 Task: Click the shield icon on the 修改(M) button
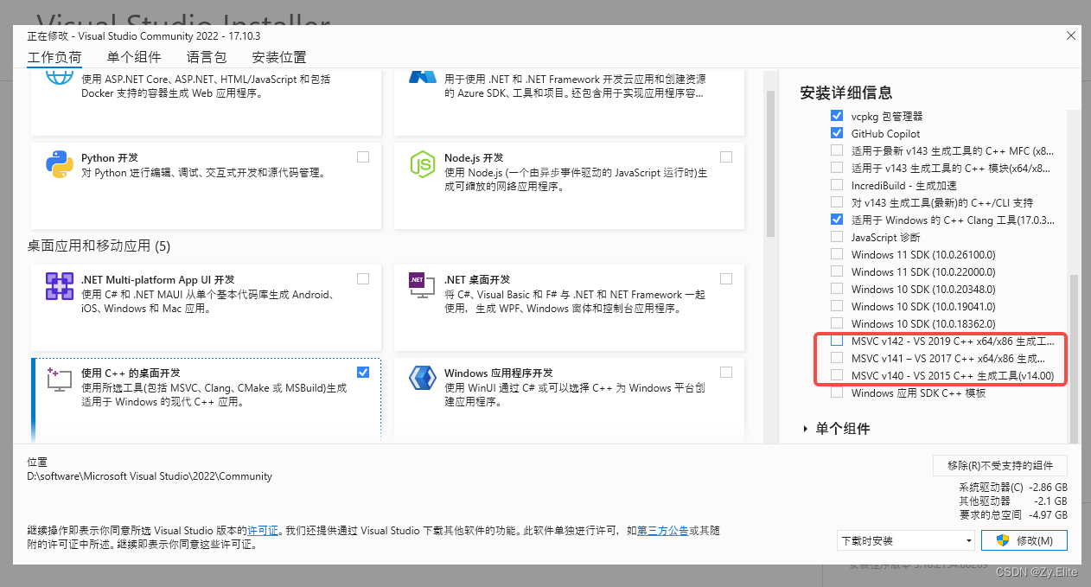[1003, 540]
